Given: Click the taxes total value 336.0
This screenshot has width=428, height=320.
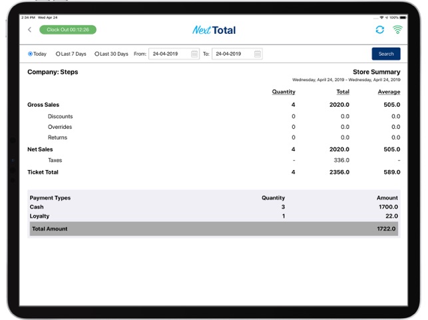Looking at the screenshot, I should [341, 160].
